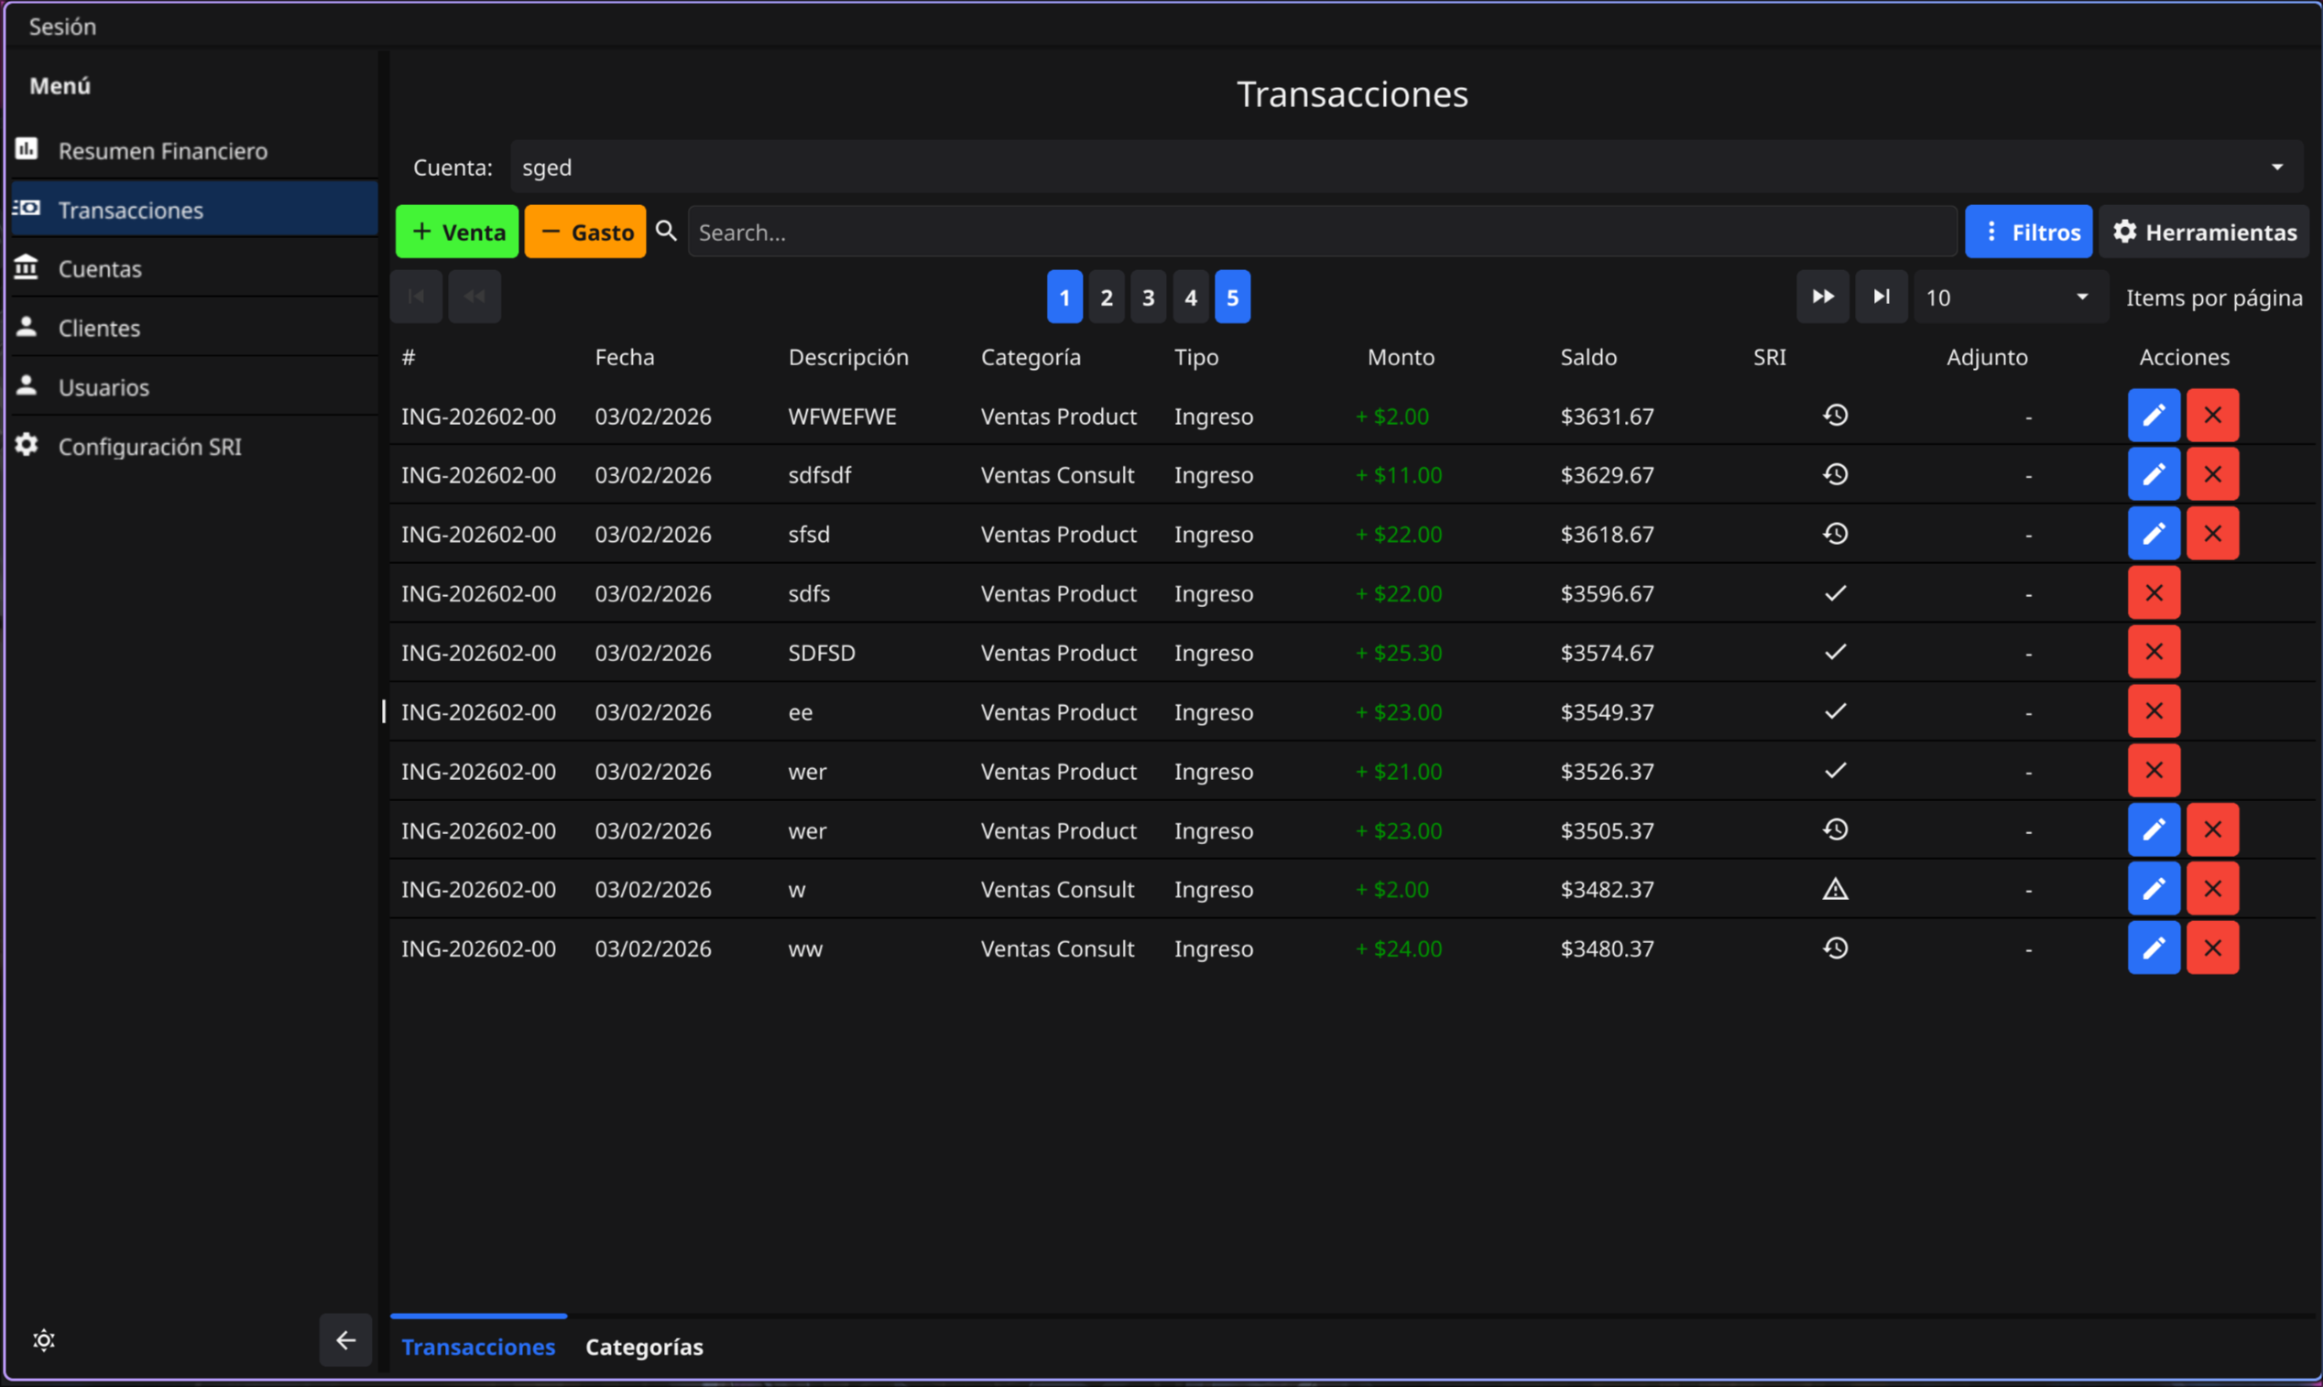This screenshot has height=1387, width=2323.
Task: Open Configuración SRI in sidebar
Action: click(149, 447)
